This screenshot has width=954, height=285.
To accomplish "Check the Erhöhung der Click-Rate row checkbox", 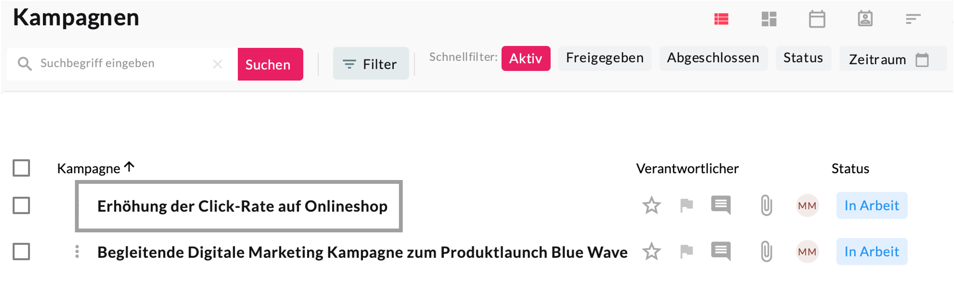I will [21, 206].
